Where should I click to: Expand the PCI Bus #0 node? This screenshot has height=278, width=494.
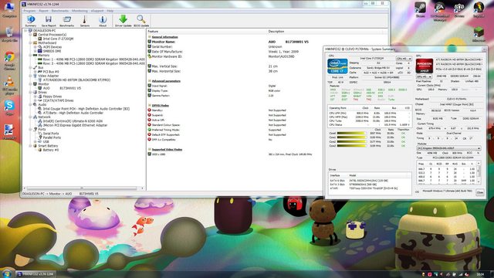tap(36, 72)
